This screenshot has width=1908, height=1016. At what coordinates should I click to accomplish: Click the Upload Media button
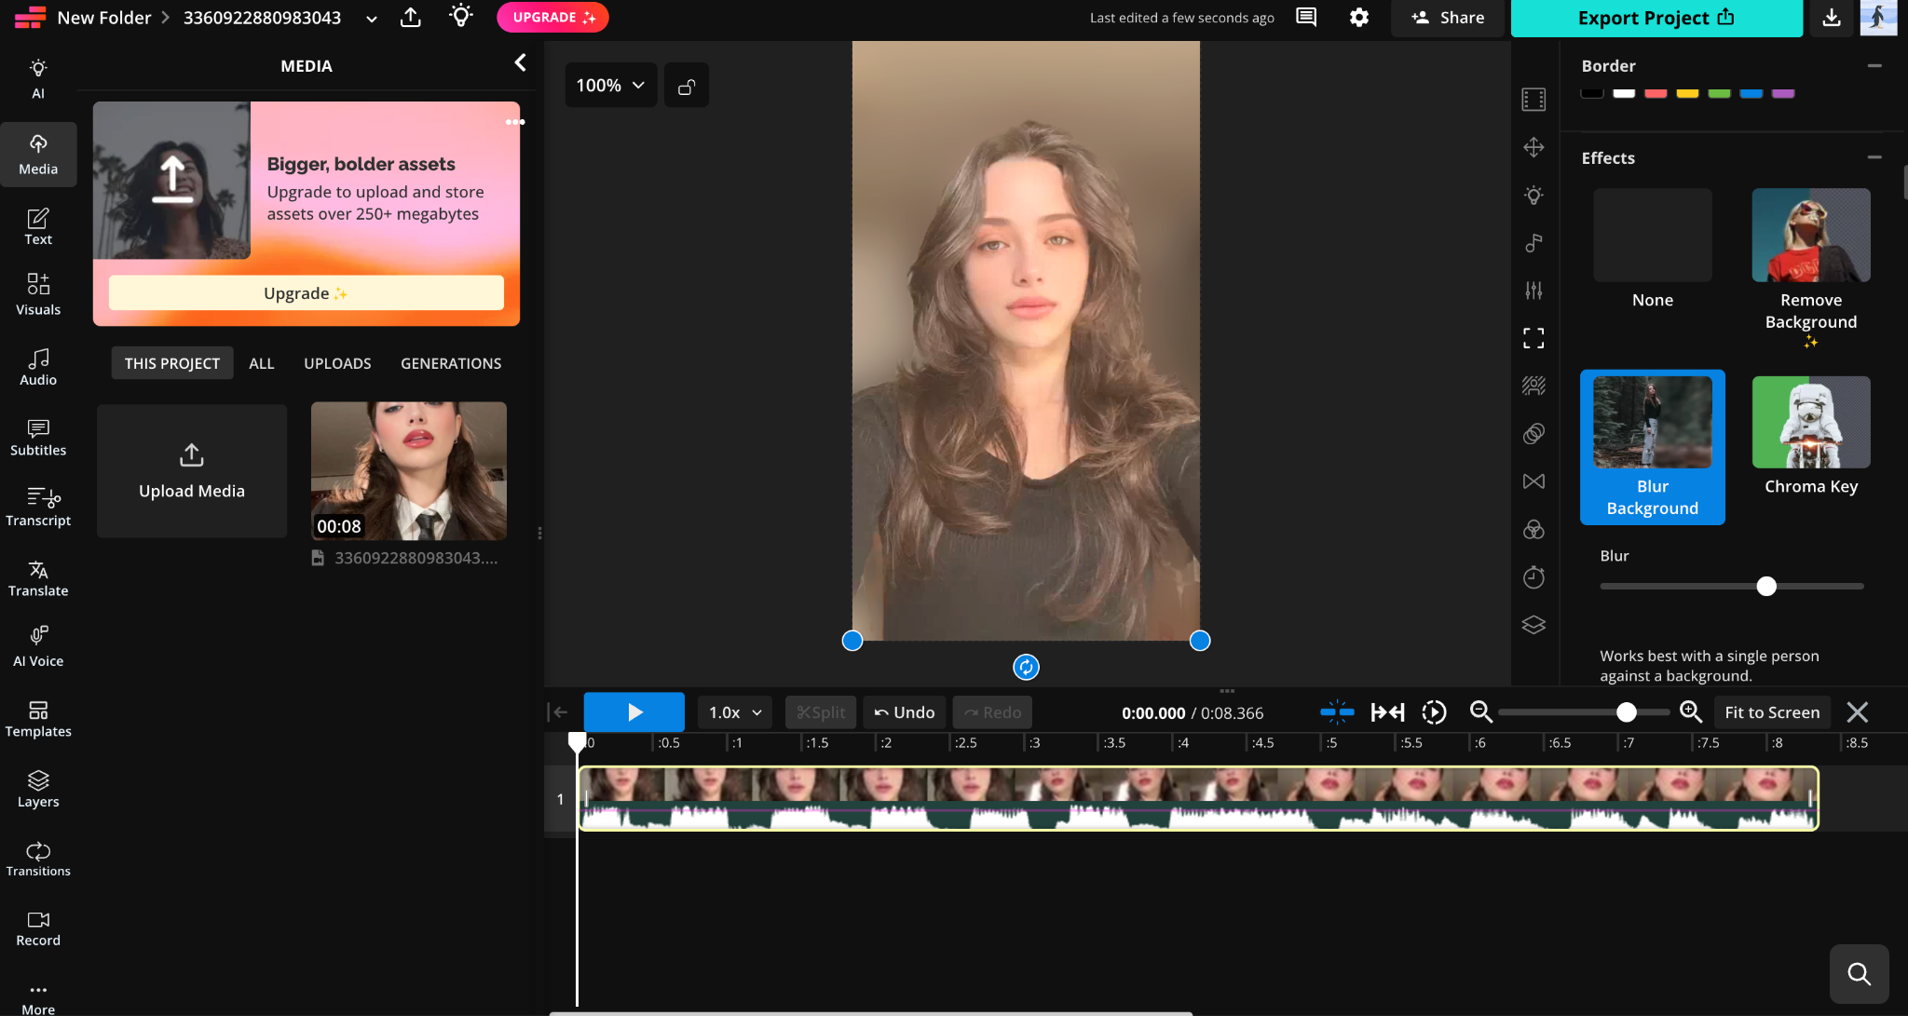192,470
